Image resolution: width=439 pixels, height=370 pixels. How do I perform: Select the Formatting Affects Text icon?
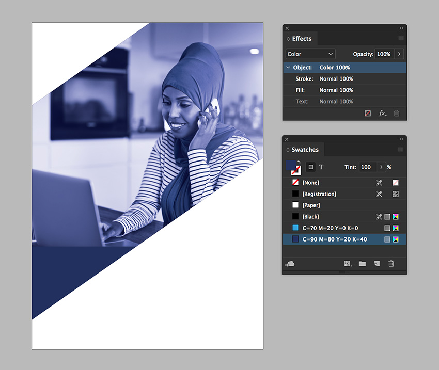tap(321, 167)
